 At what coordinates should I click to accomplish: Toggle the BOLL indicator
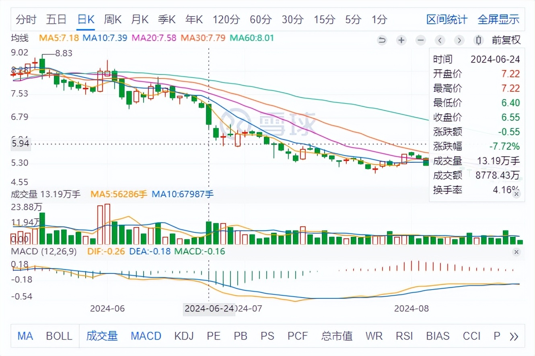tap(59, 336)
